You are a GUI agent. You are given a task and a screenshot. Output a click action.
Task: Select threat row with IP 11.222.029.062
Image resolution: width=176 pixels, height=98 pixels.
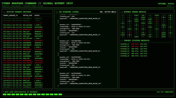click(23, 54)
